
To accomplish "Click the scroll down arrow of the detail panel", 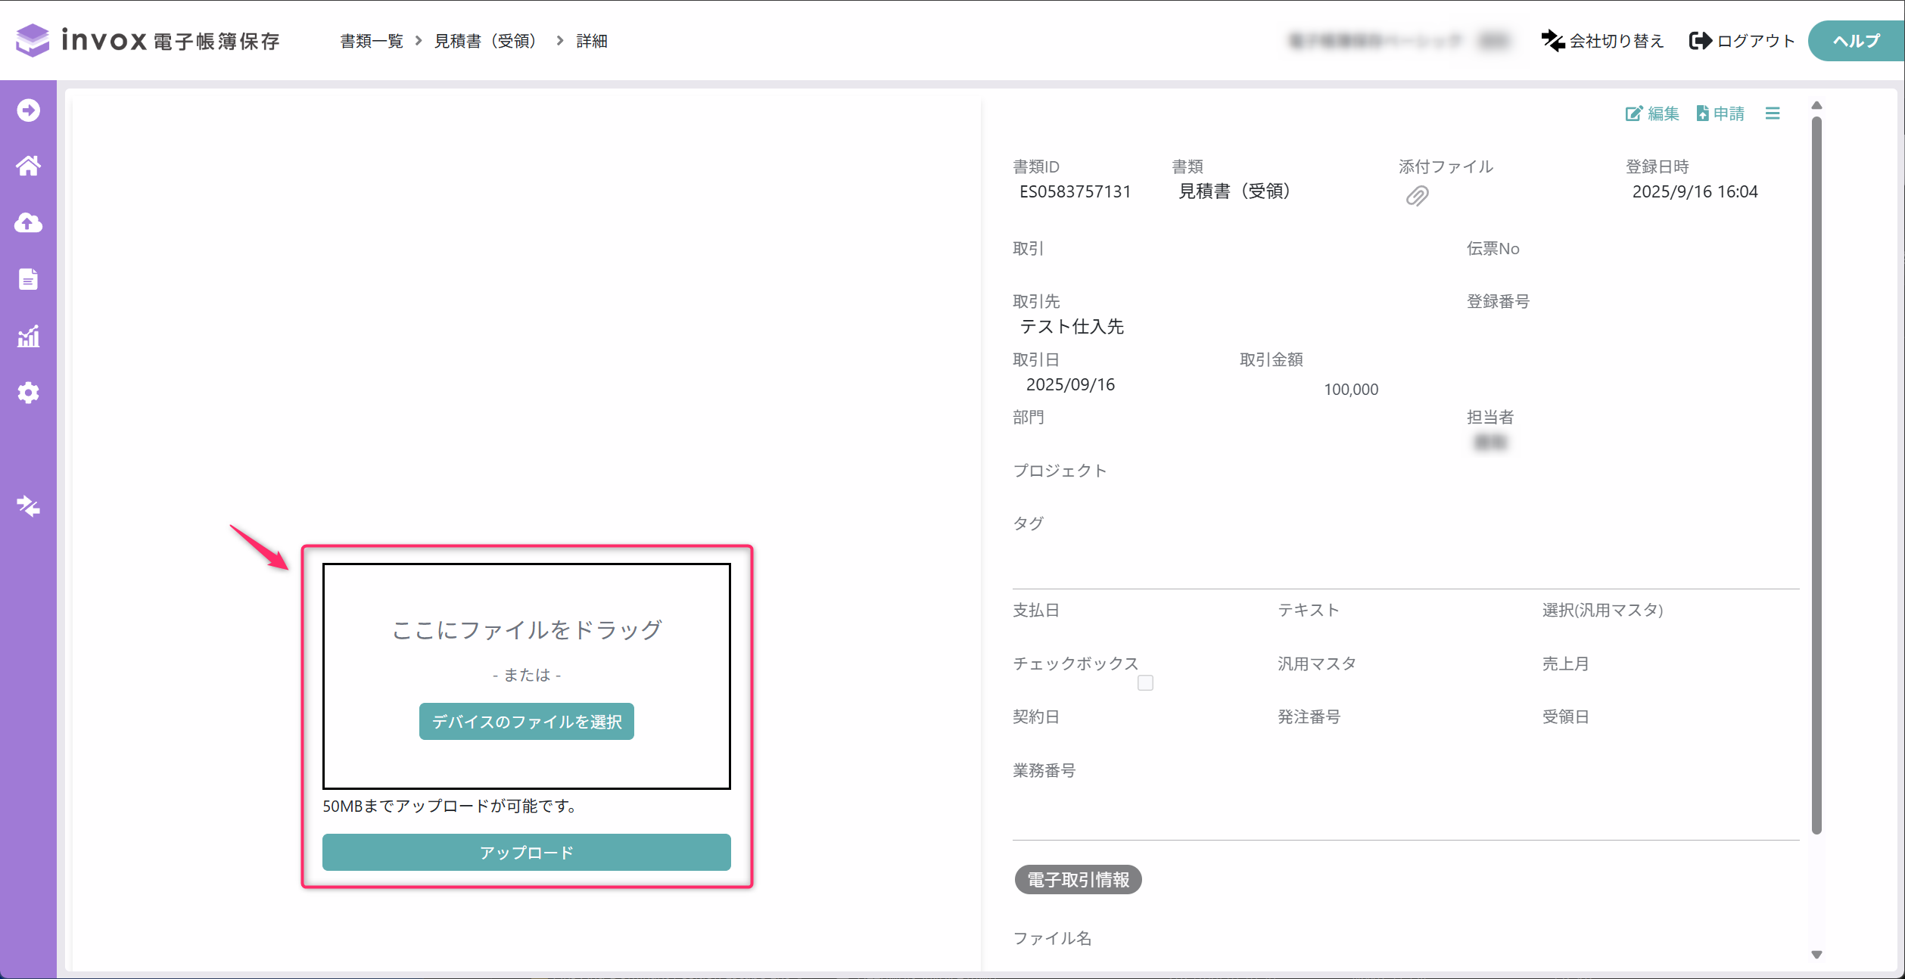I will (1816, 955).
